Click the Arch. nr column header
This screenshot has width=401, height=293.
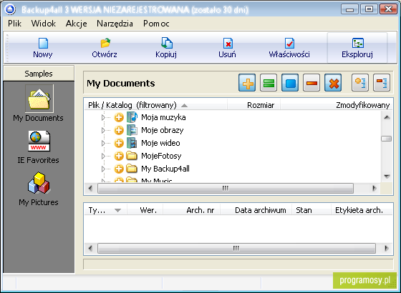tap(192, 210)
